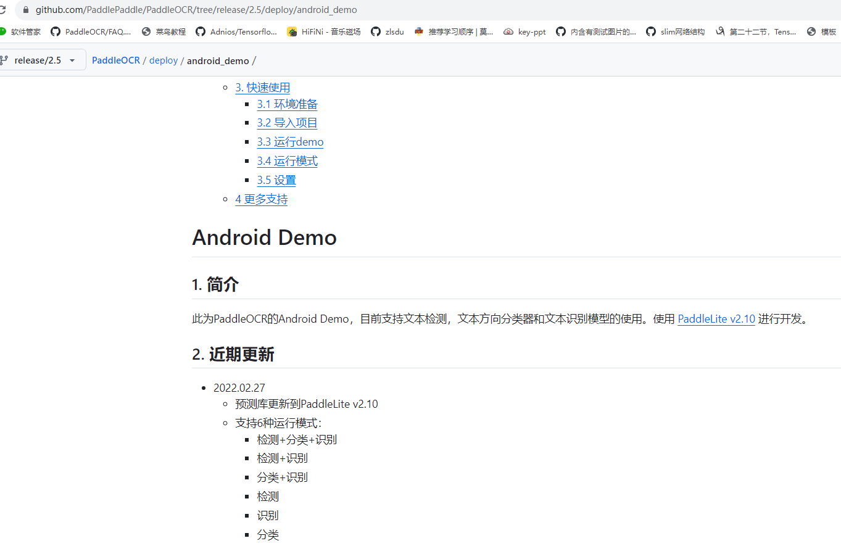Click the Android Demo heading
The height and width of the screenshot is (554, 841).
[264, 238]
